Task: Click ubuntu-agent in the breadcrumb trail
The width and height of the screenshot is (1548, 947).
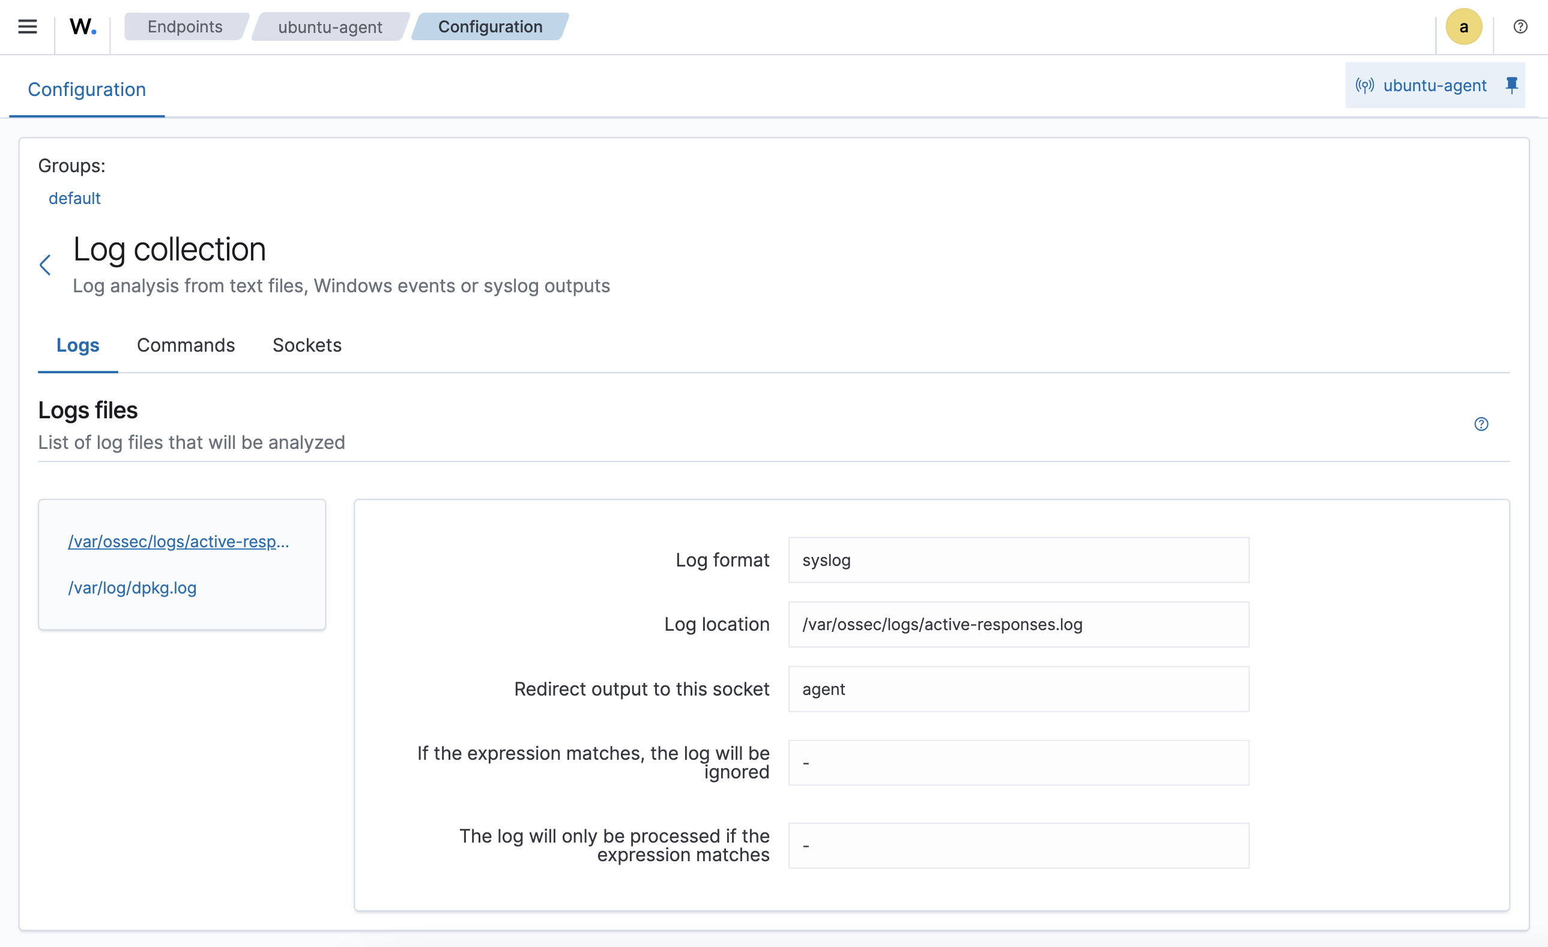Action: tap(330, 26)
